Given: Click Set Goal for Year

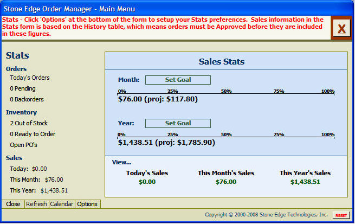Looking at the screenshot, I should (x=178, y=124).
